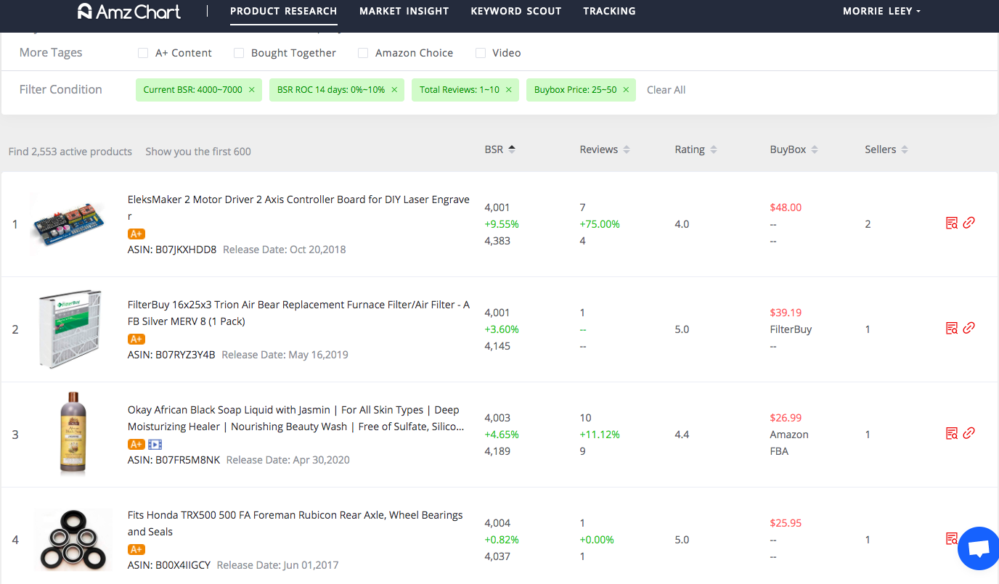
Task: Click the Amazon link icon on Black Soap row
Action: 969,433
